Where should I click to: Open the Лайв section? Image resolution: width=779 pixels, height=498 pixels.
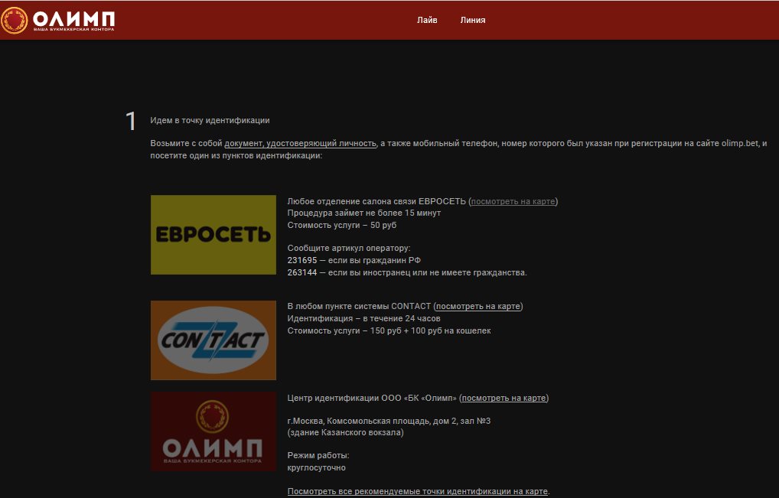click(x=427, y=20)
